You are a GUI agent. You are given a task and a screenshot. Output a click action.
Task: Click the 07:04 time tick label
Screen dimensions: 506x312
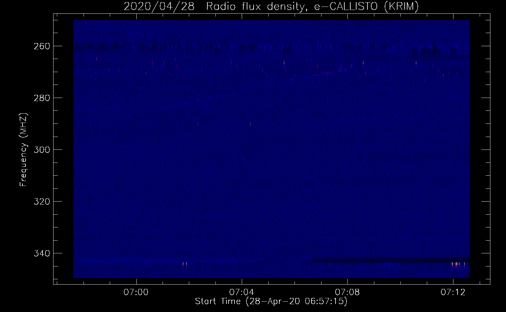click(x=241, y=292)
